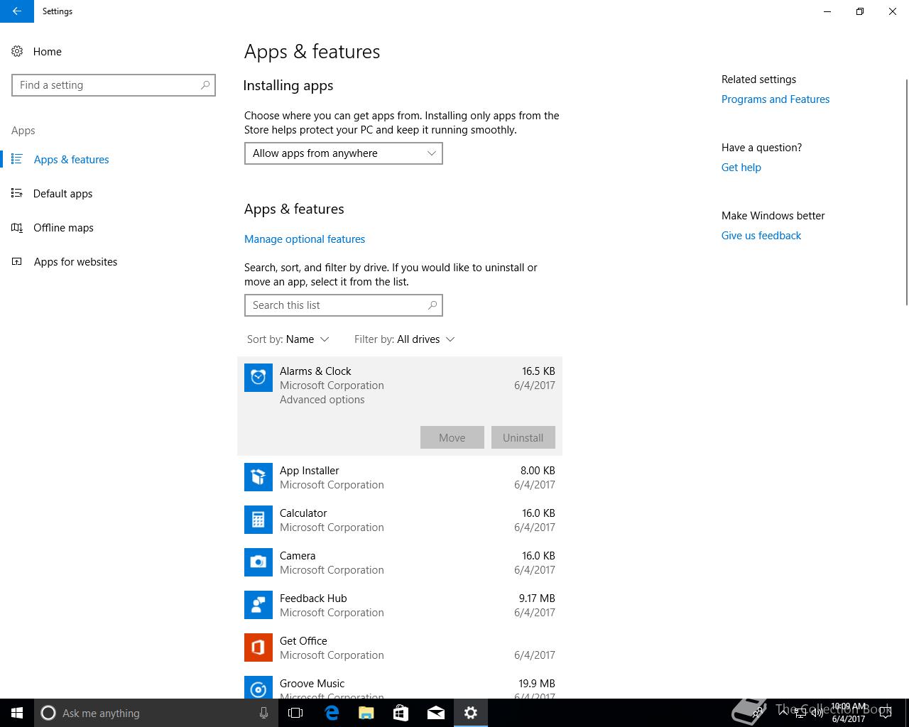Click the magnifier icon in Find a setting

click(205, 85)
